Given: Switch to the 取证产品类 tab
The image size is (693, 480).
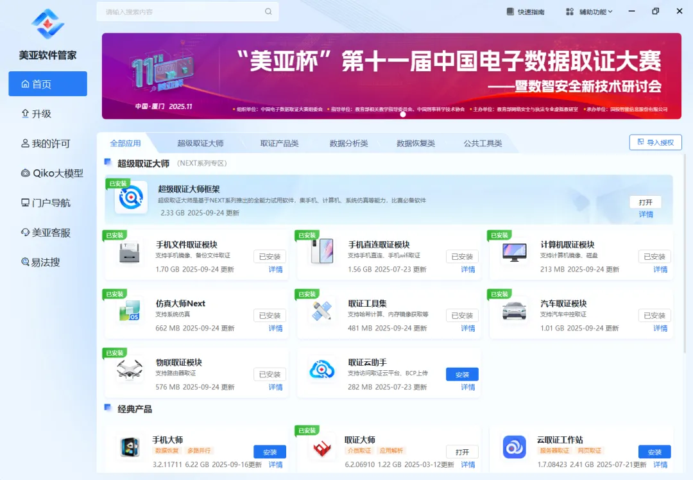Looking at the screenshot, I should coord(279,143).
